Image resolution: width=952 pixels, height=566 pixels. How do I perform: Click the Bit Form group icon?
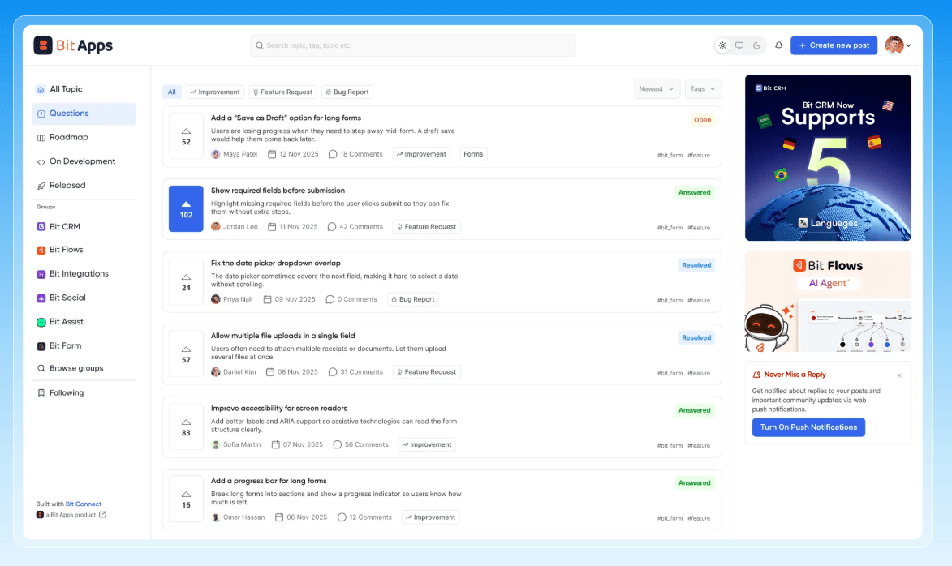click(41, 345)
